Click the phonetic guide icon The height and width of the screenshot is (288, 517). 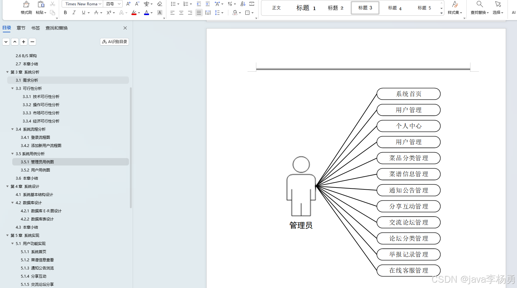coord(147,4)
